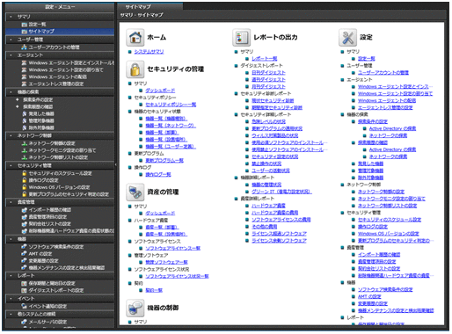The width and height of the screenshot is (452, 334).
Task: Open ダイジェストレポートの設定 in the left menu
Action: 56,291
